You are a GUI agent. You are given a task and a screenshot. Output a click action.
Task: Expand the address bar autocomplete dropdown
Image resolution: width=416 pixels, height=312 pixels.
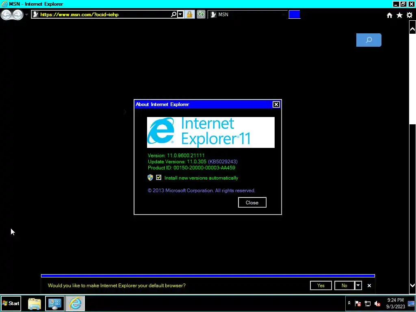point(180,14)
